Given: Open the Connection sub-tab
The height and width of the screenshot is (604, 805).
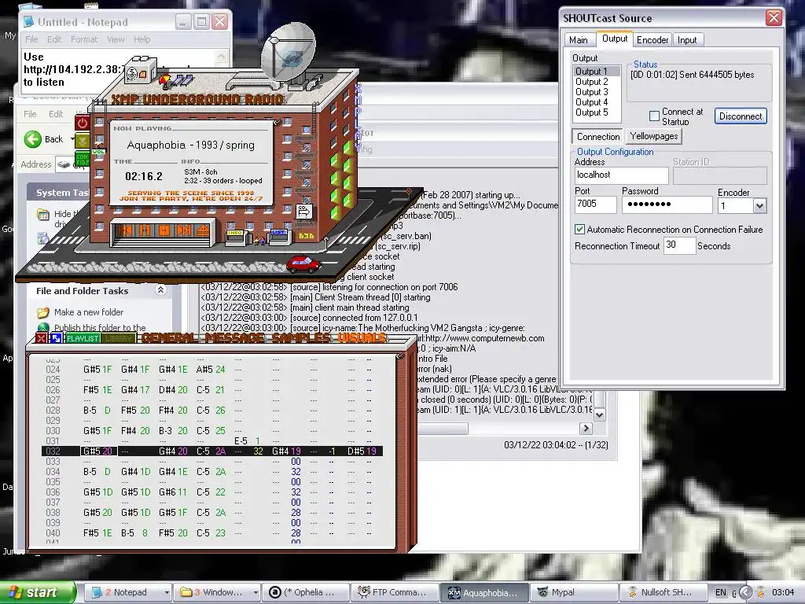Looking at the screenshot, I should [x=598, y=137].
